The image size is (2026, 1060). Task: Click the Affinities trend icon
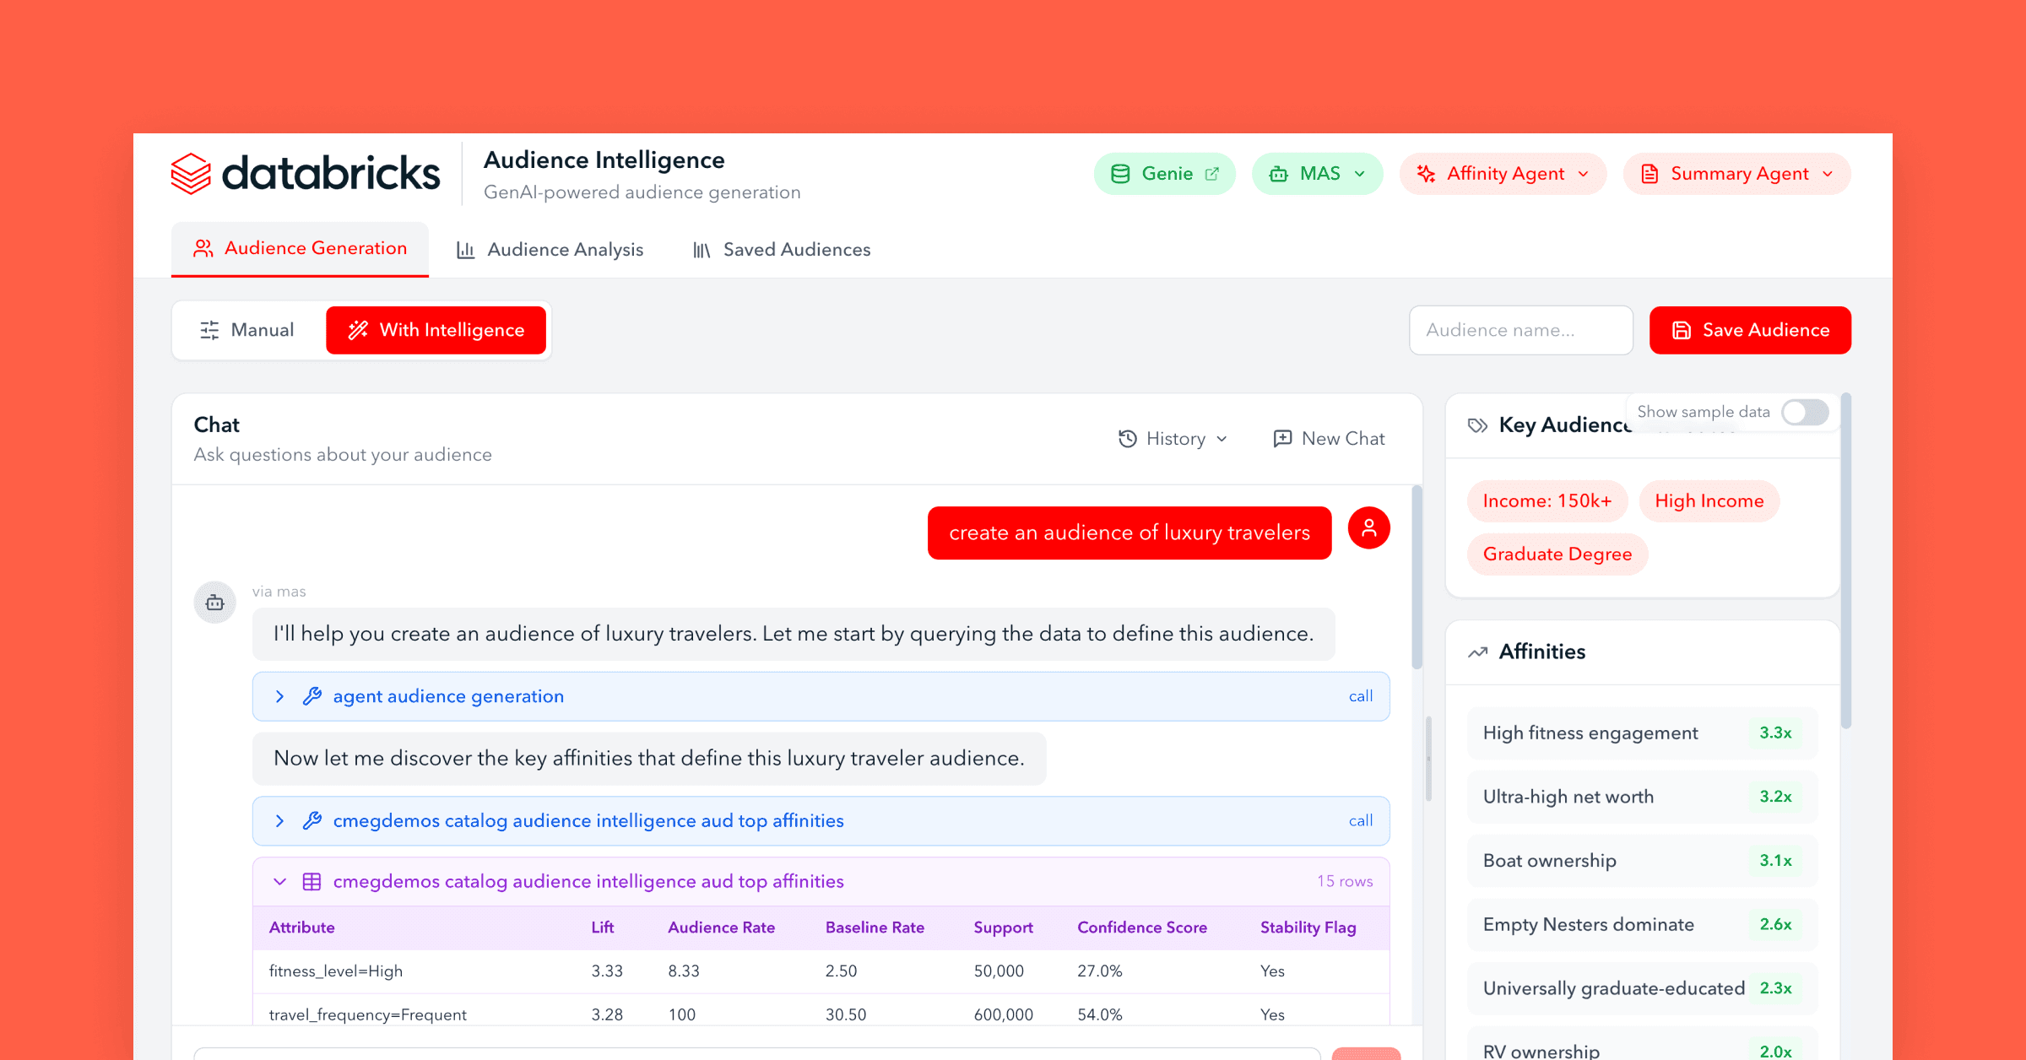click(x=1477, y=652)
